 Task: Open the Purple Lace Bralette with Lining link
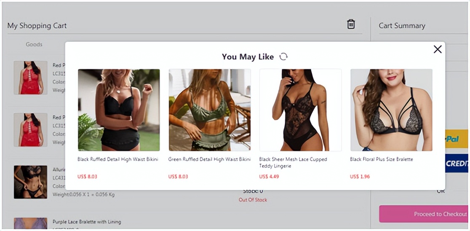pos(87,222)
